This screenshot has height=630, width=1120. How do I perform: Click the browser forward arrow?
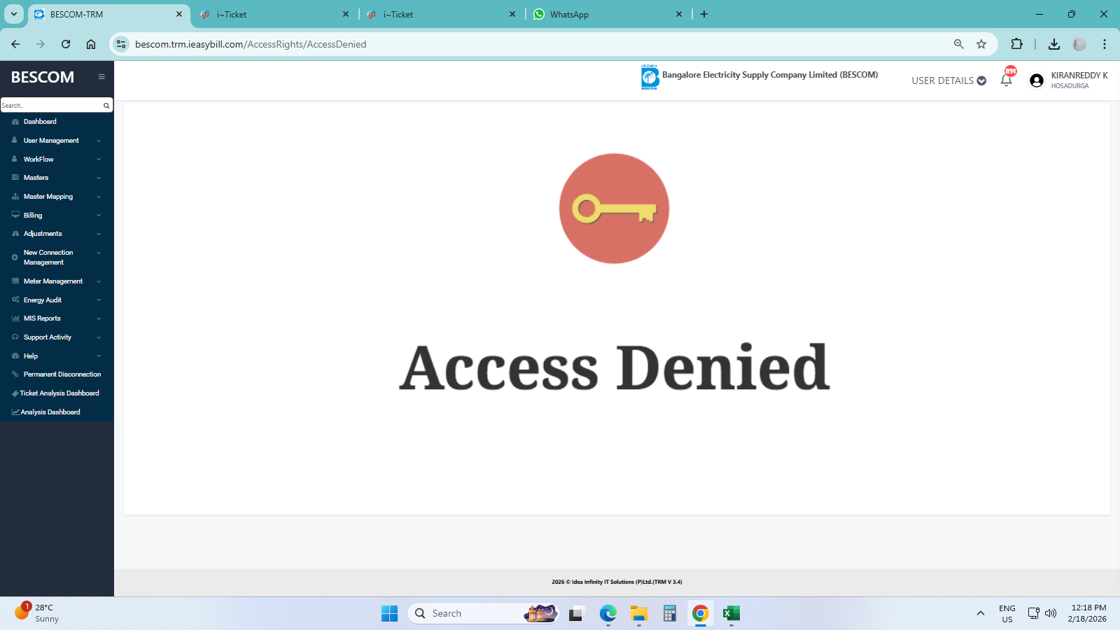pos(41,44)
